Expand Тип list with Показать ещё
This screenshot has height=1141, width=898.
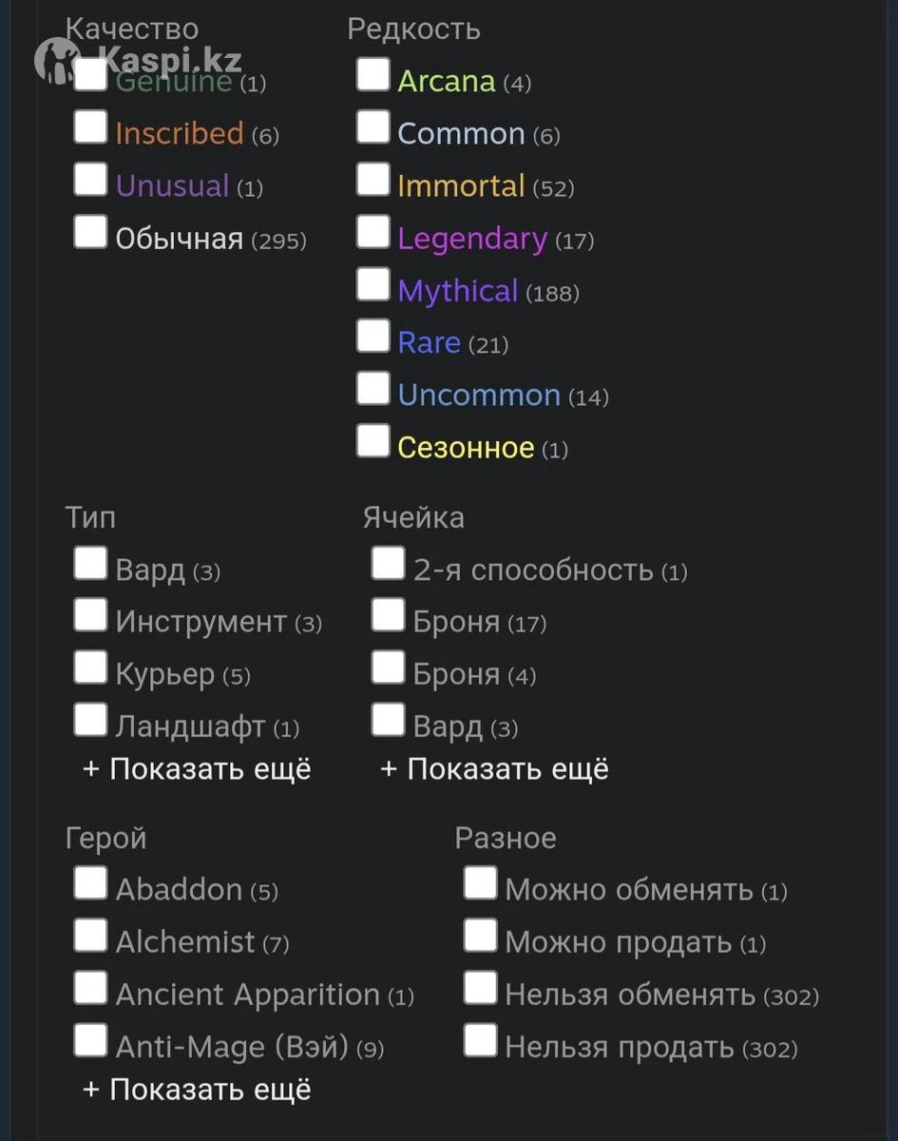198,769
